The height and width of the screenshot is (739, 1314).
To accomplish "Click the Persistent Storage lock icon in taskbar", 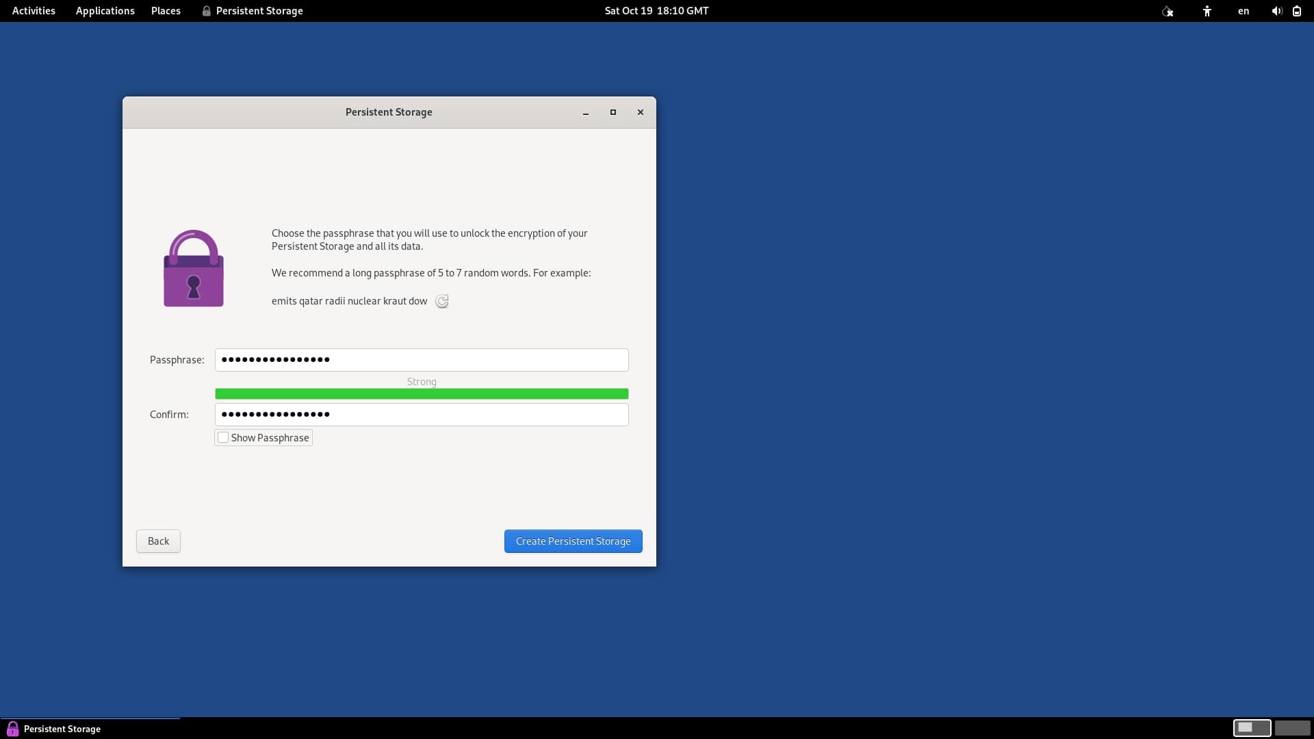I will [x=12, y=728].
